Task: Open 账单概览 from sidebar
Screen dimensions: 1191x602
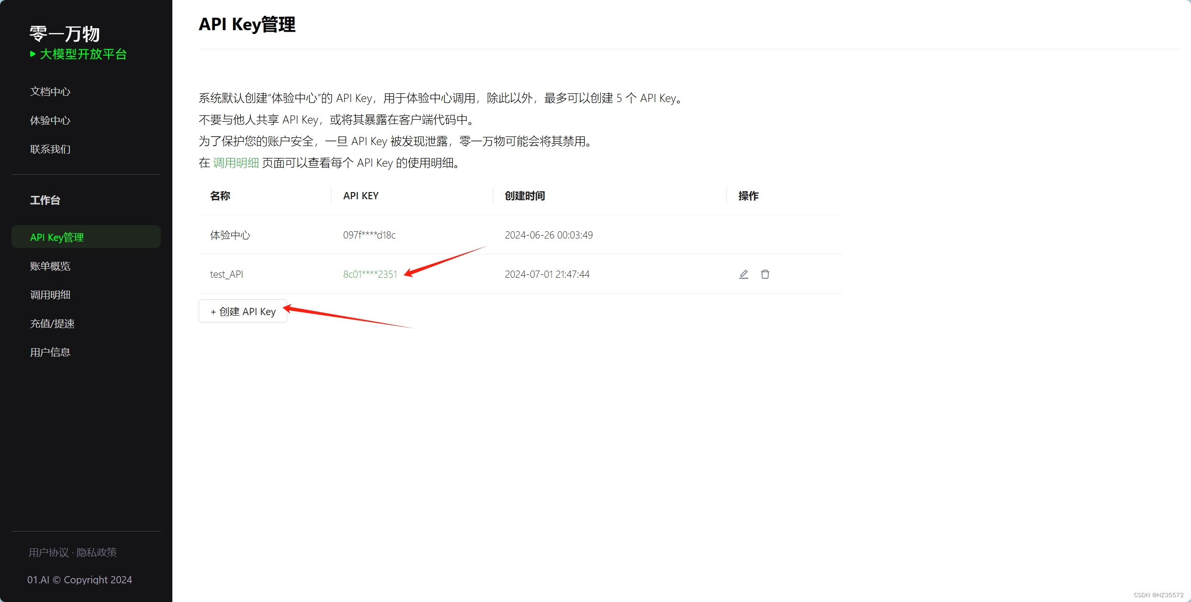Action: coord(51,266)
